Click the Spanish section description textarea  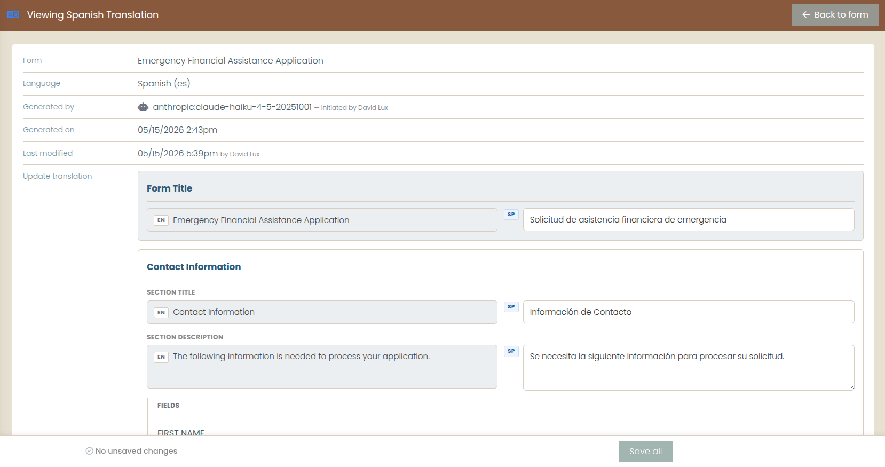[689, 368]
